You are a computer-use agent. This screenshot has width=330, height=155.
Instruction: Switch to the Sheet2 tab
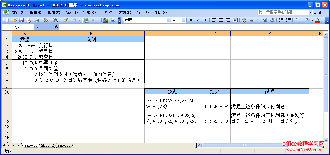pos(47,145)
